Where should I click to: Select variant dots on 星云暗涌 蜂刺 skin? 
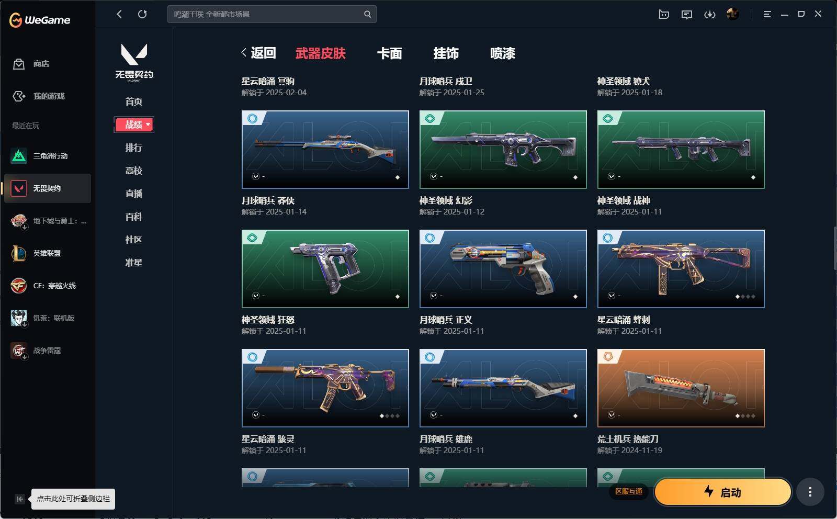745,297
